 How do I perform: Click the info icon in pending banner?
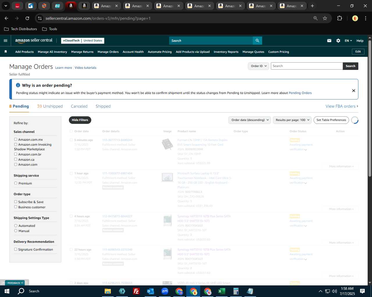(x=18, y=85)
